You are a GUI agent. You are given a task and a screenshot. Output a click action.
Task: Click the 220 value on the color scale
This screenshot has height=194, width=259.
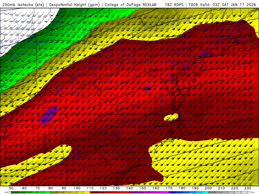pos(234,188)
